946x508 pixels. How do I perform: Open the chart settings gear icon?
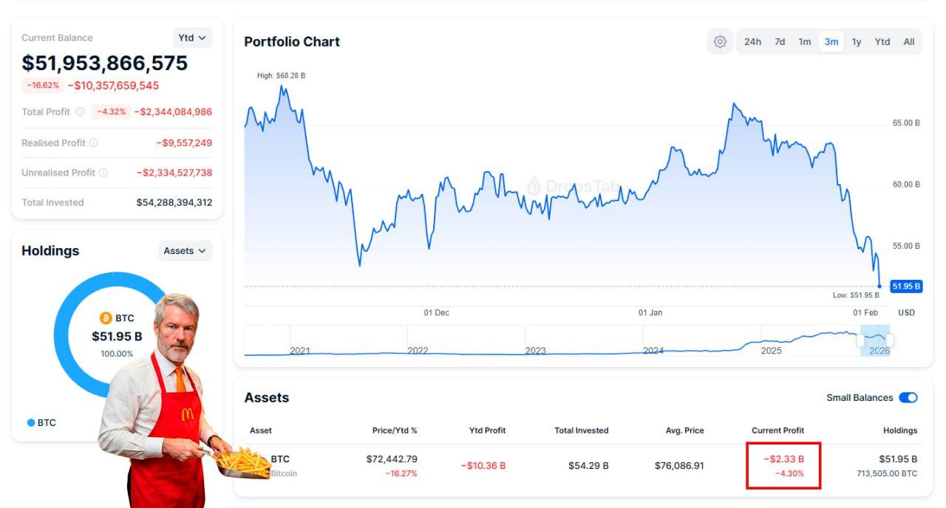720,42
